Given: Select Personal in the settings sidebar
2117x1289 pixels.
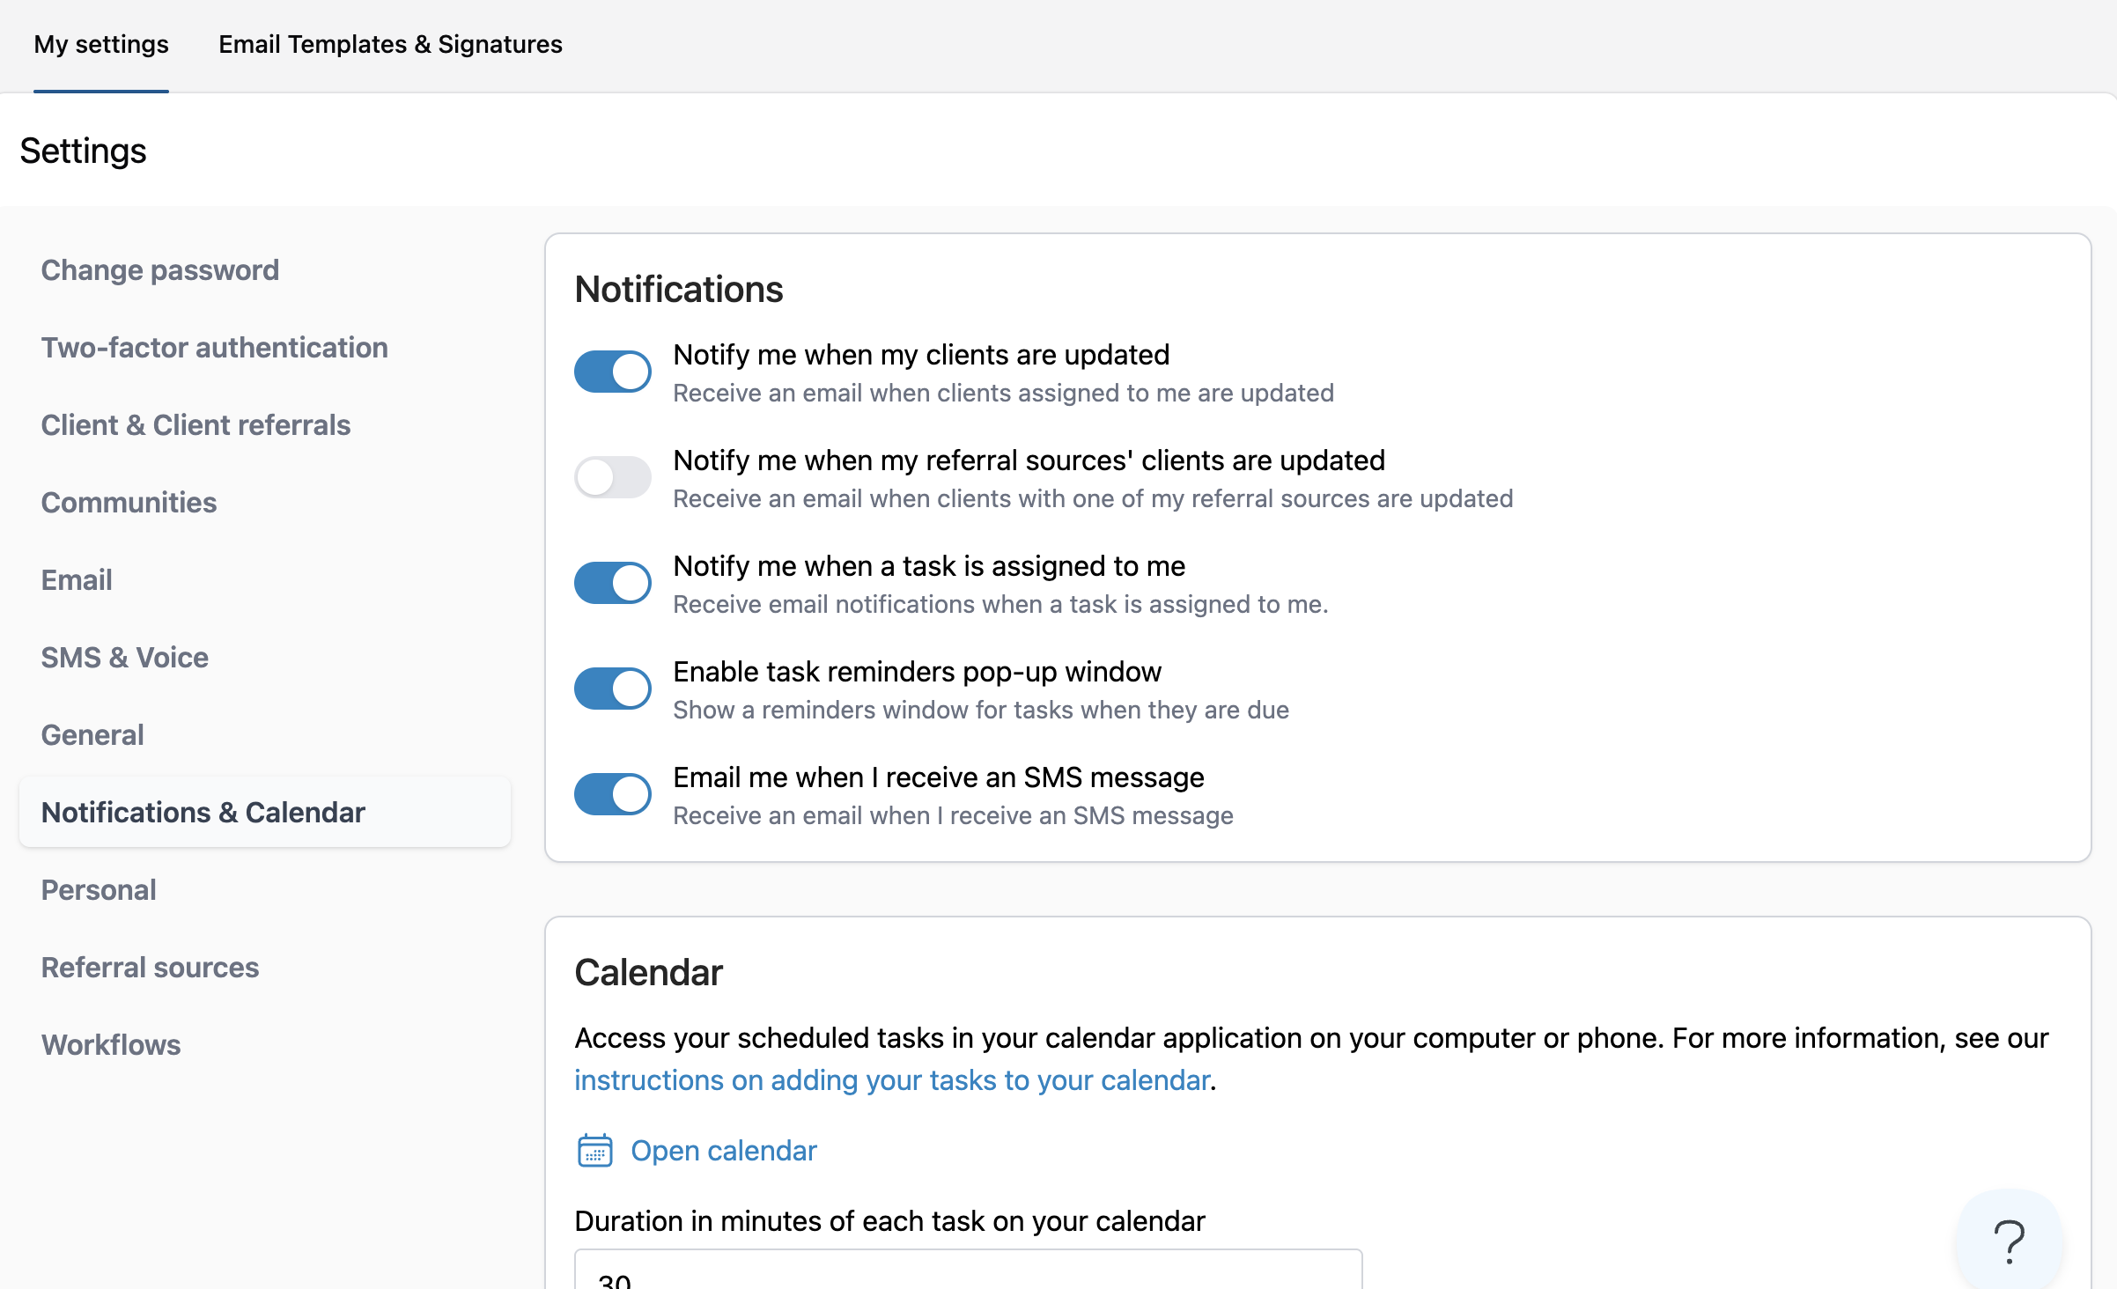Looking at the screenshot, I should pyautogui.click(x=100, y=890).
